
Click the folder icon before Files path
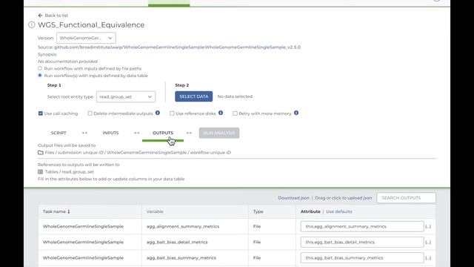tap(41, 153)
